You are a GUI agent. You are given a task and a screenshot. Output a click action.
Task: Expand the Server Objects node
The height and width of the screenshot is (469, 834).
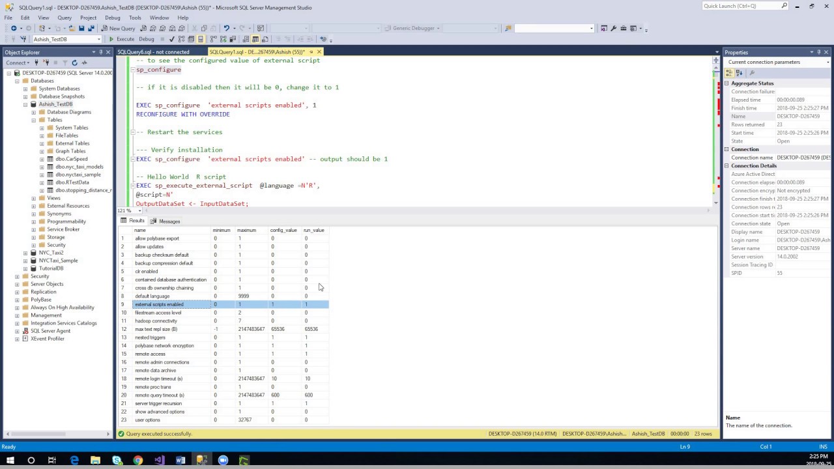point(17,284)
